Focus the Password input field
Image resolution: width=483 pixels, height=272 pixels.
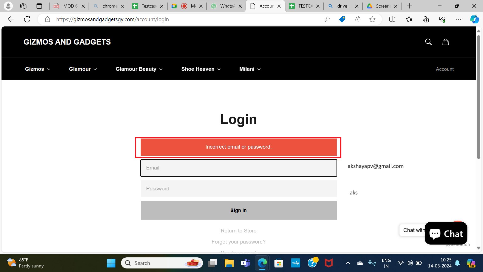(x=238, y=189)
